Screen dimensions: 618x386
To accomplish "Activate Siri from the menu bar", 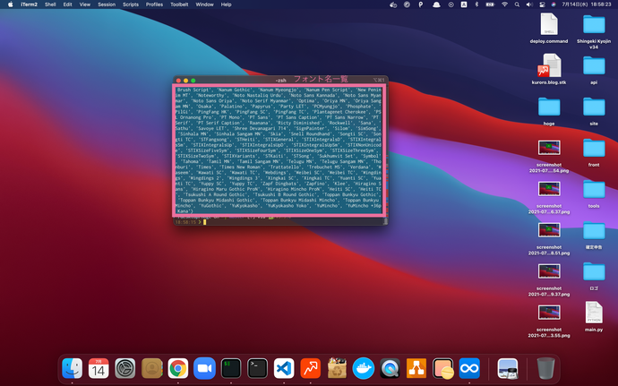I will click(554, 4).
